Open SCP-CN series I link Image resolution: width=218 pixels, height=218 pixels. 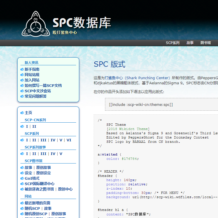pos(27,127)
